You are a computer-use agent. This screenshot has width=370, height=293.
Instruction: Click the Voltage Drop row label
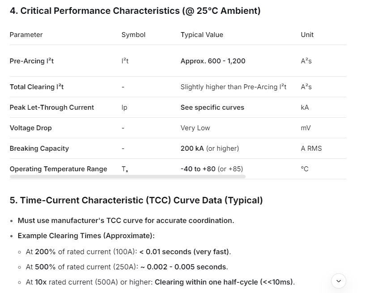coord(31,128)
